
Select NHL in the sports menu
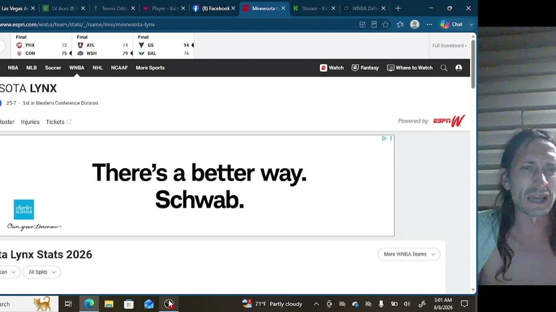pyautogui.click(x=97, y=68)
